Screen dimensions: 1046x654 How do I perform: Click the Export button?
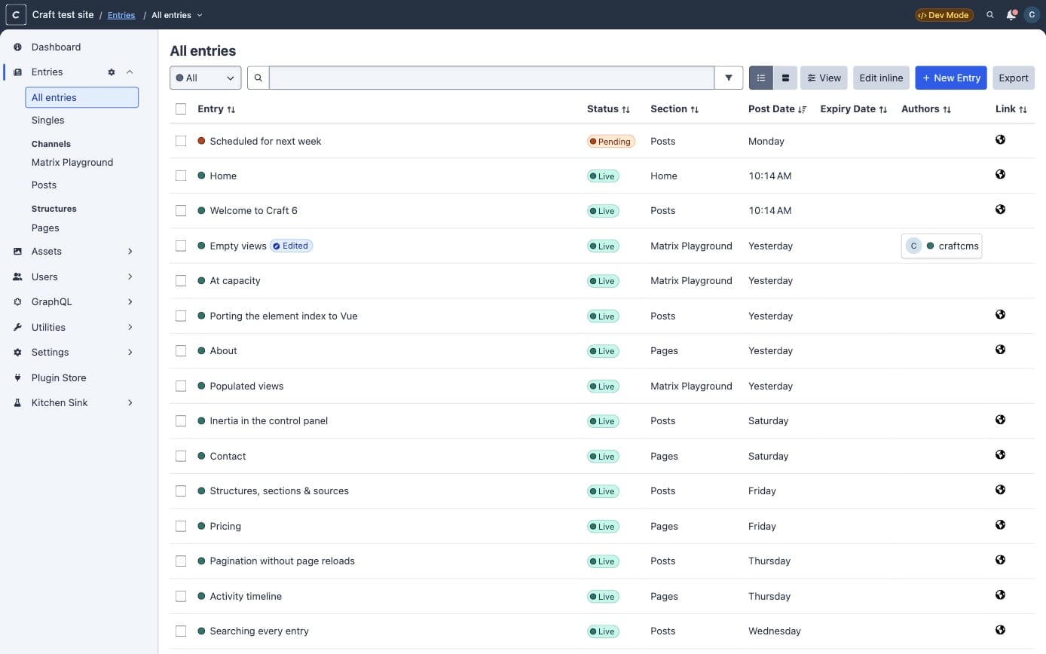coord(1014,78)
